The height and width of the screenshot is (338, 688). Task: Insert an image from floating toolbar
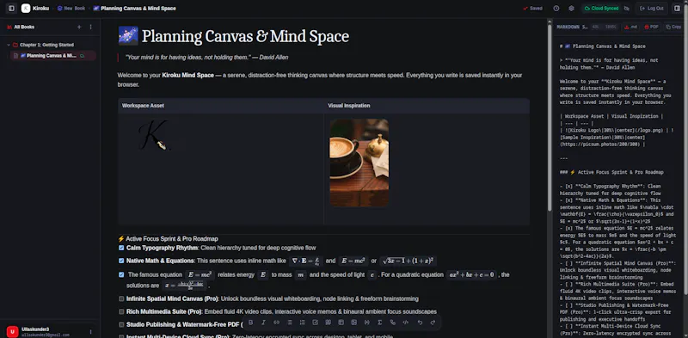tap(353, 323)
